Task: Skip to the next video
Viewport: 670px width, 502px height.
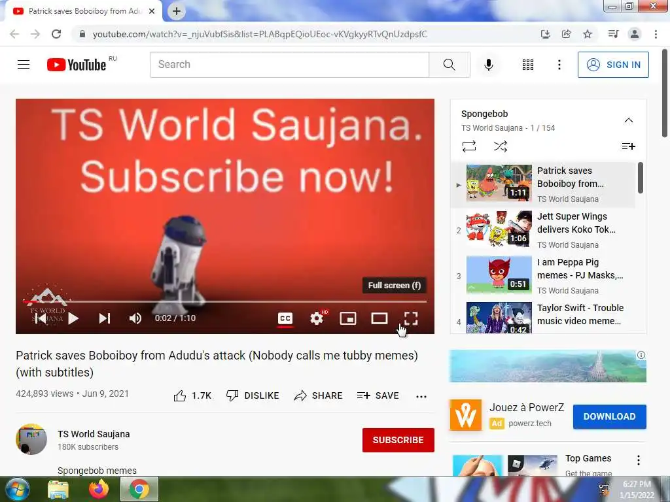Action: (x=105, y=318)
